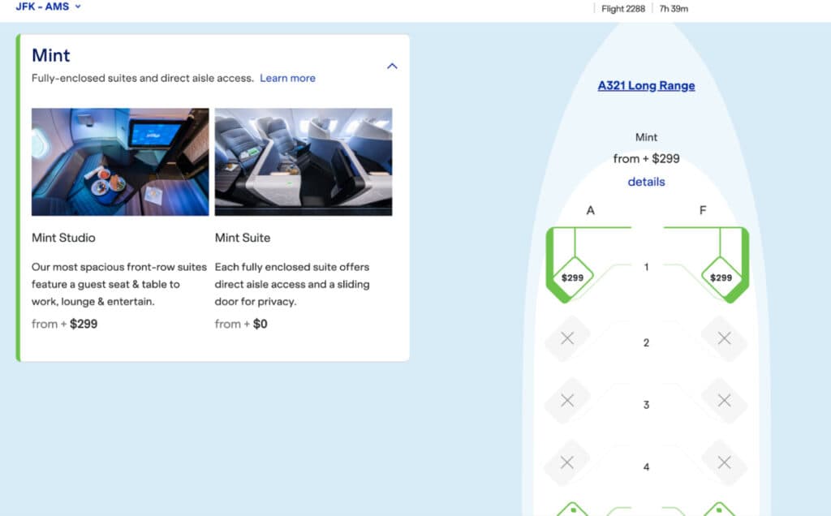Click unavailable seat 3F

click(725, 401)
